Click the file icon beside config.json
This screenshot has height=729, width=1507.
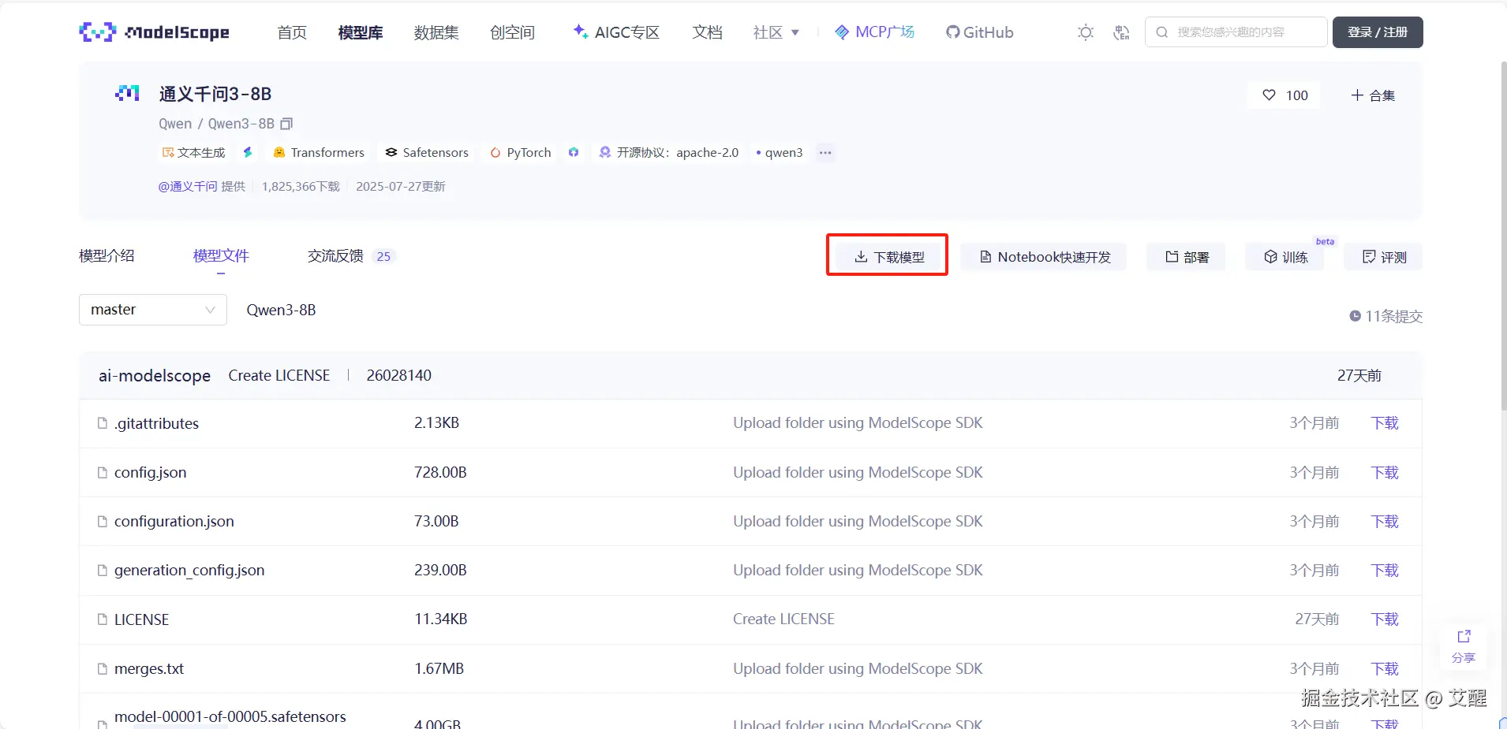(x=102, y=472)
